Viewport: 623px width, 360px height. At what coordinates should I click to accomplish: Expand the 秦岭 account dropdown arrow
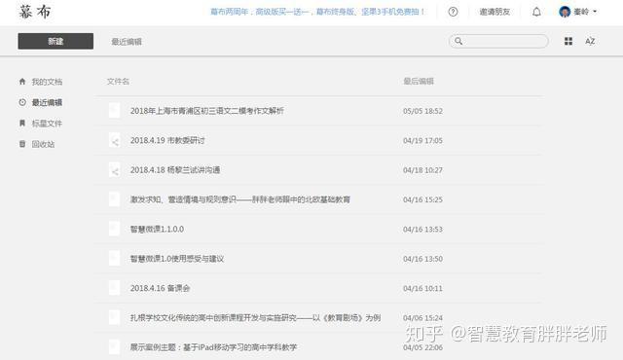[595, 12]
